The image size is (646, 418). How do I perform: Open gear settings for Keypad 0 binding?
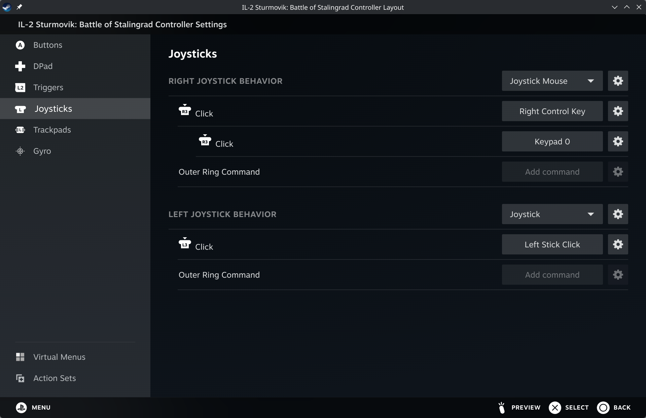click(x=618, y=141)
